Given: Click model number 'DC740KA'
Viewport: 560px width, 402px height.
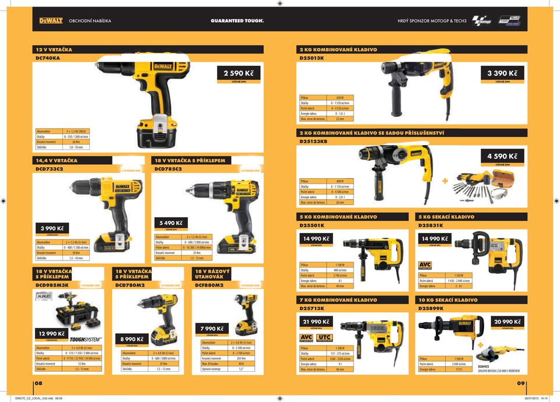Looking at the screenshot, I should 48,58.
